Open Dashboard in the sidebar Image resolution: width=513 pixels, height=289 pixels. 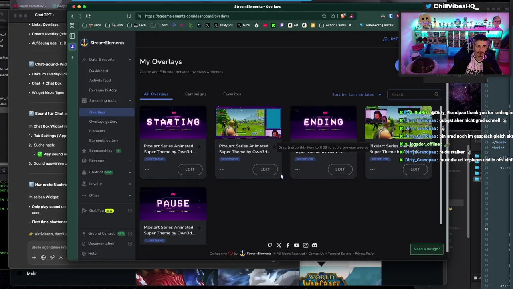click(98, 71)
